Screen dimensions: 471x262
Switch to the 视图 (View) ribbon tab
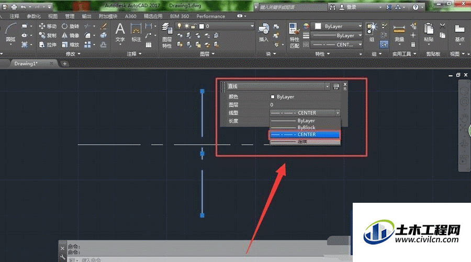tap(53, 16)
